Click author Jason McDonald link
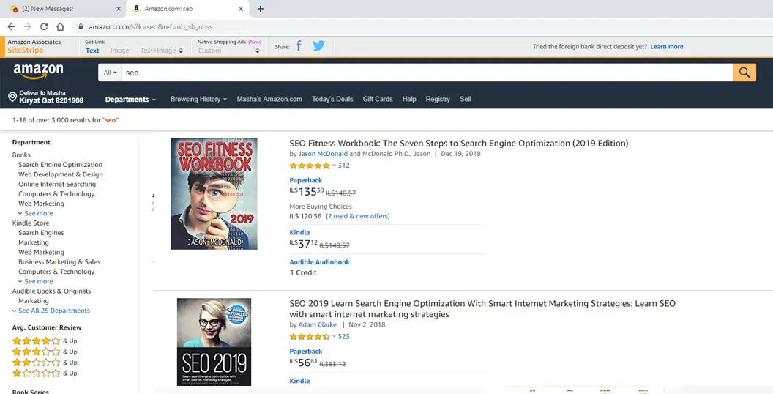The height and width of the screenshot is (394, 773). click(323, 154)
